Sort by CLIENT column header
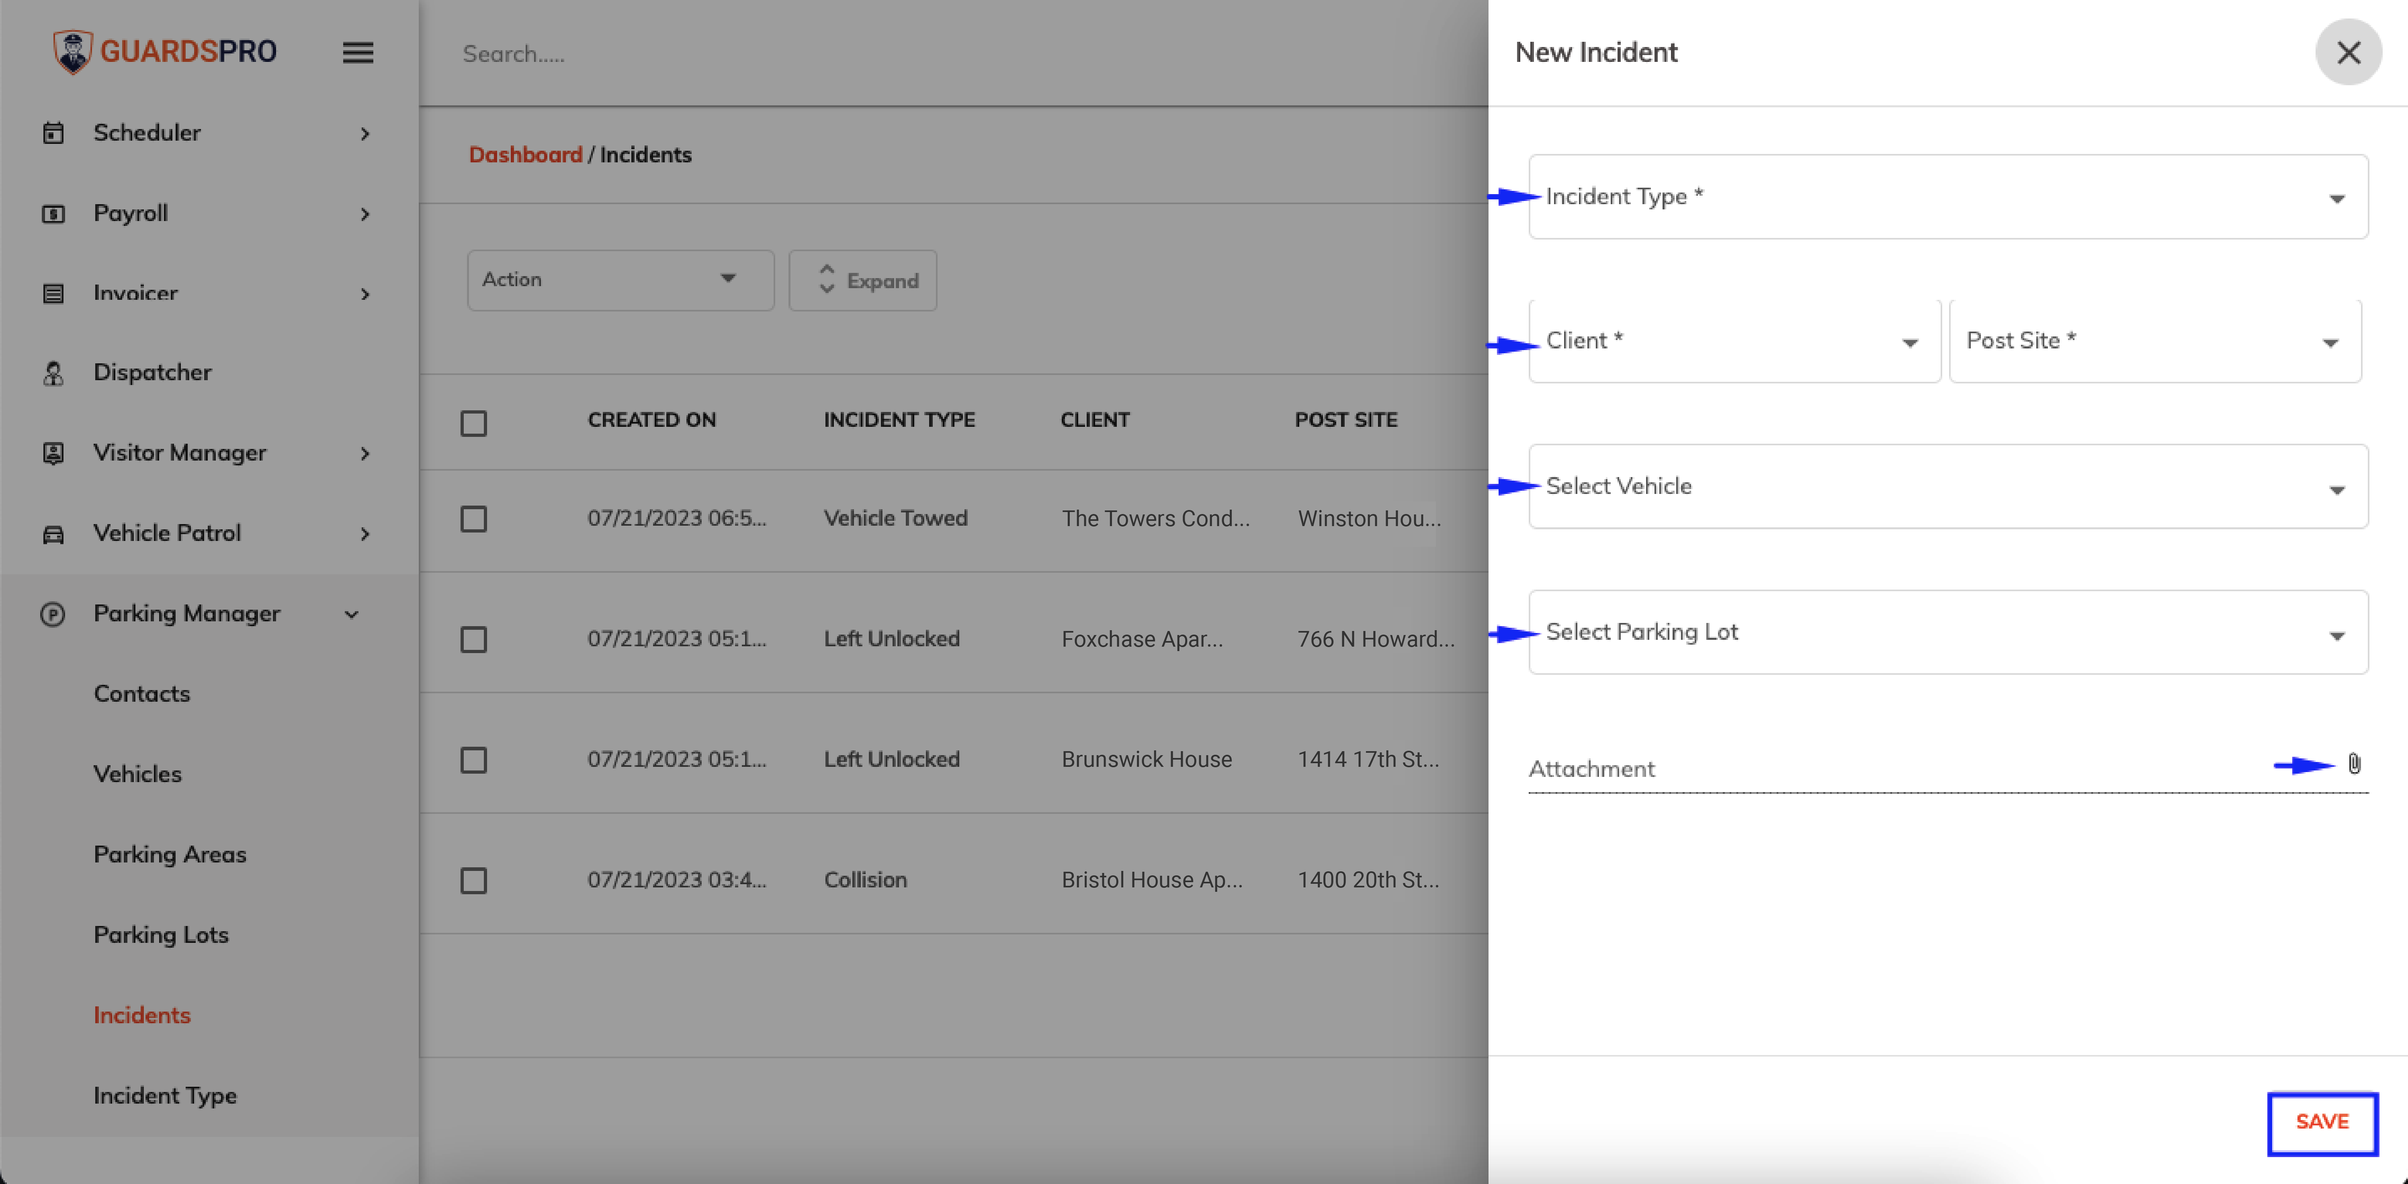The image size is (2408, 1184). (x=1095, y=420)
